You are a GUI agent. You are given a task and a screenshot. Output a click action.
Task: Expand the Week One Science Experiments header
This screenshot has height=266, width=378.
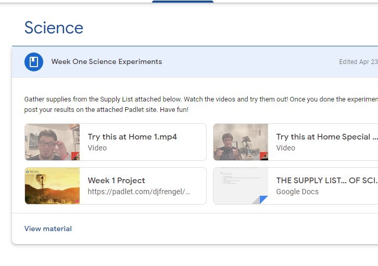pos(106,61)
